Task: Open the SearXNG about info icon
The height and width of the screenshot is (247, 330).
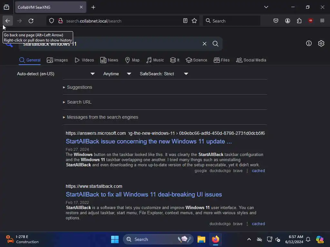Action: (x=309, y=43)
